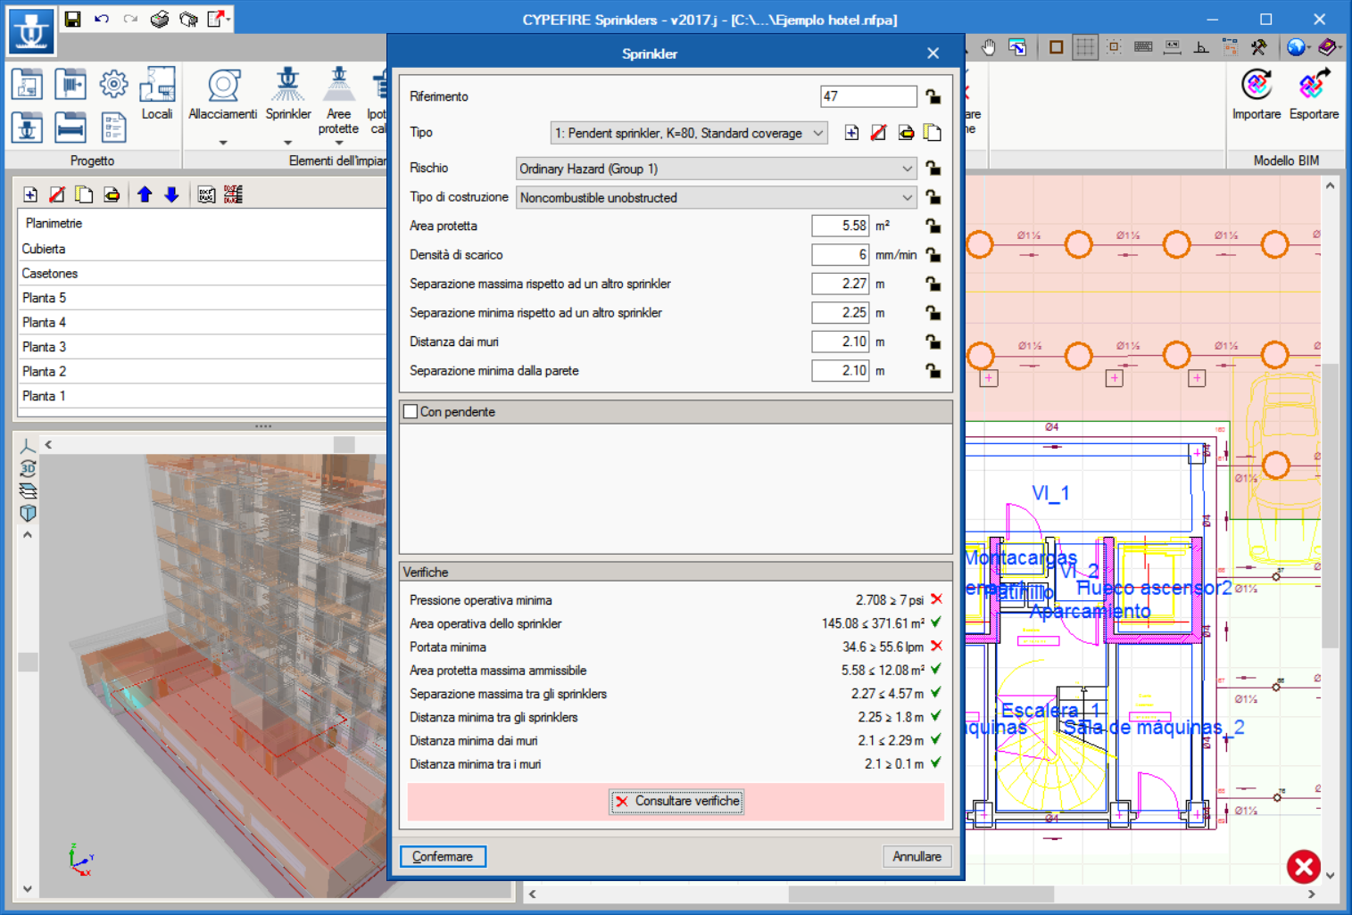Copy selected floor plan icon
The image size is (1352, 915).
click(84, 194)
